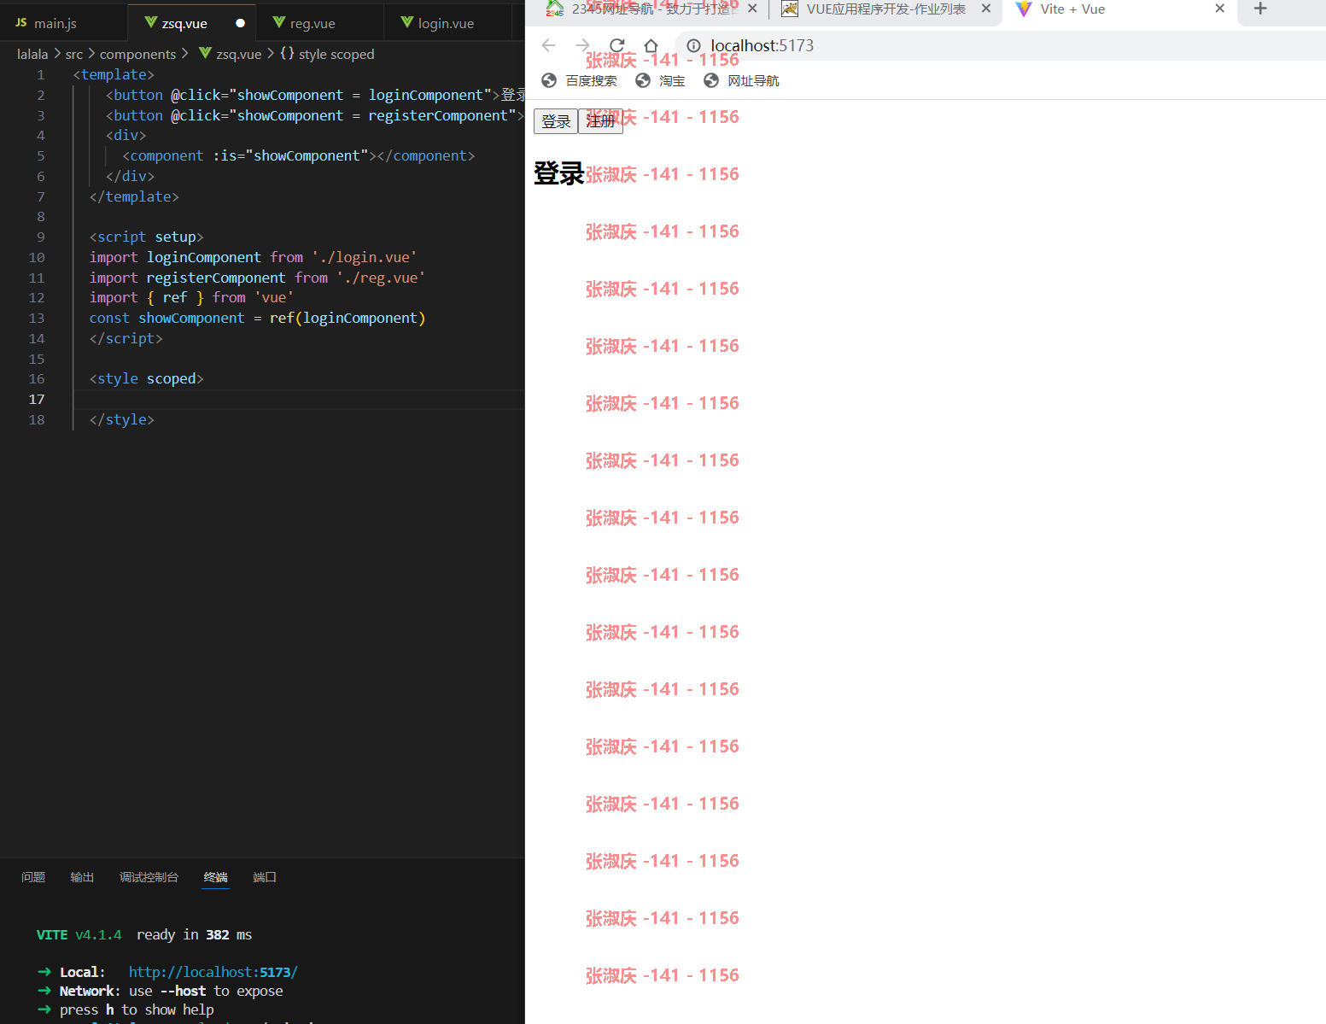Click the unsaved dot on zsq.vue tab
This screenshot has width=1326, height=1024.
(x=241, y=23)
